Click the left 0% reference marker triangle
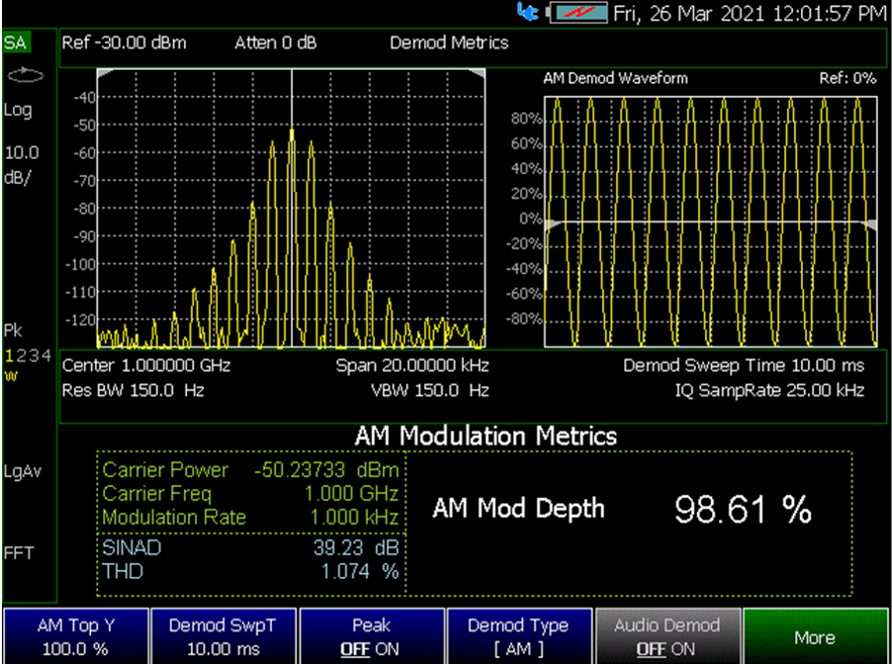Viewport: 892px width, 664px height. [x=553, y=224]
